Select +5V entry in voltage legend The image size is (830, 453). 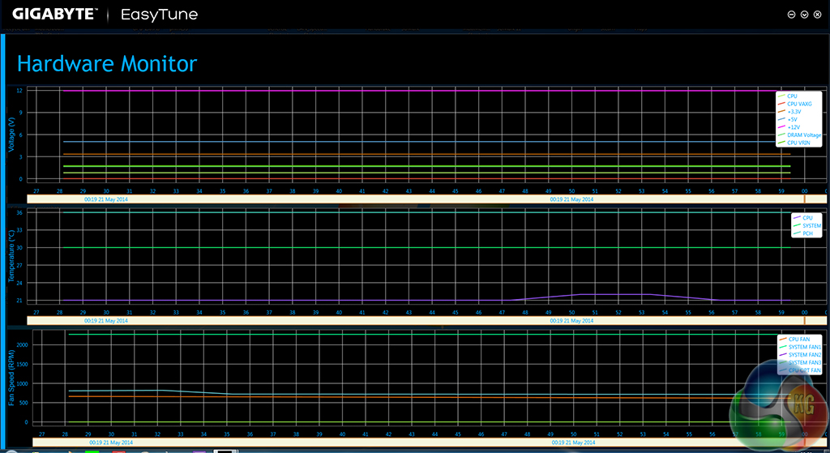(x=792, y=120)
